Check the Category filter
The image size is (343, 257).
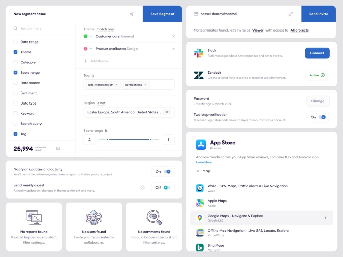tap(15, 62)
